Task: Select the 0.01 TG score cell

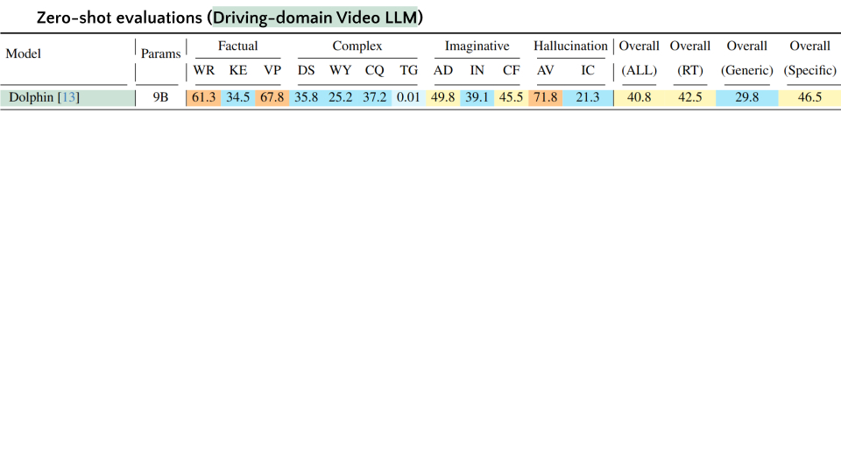Action: click(x=408, y=97)
